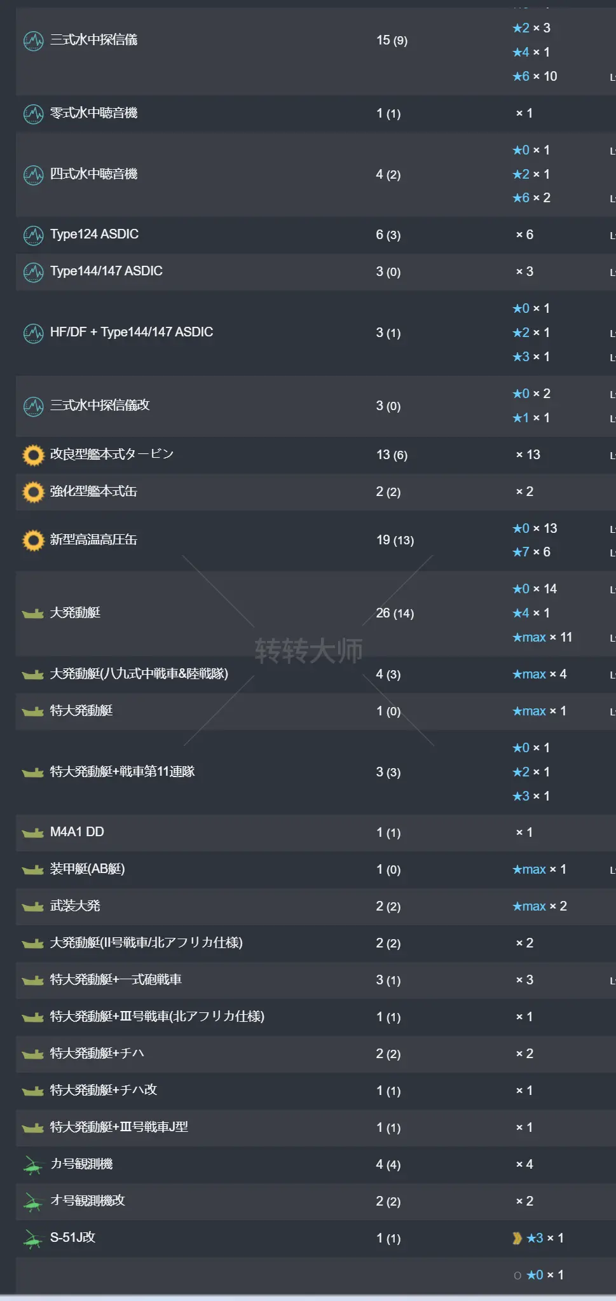Select the 零式水中聴音機 equipment name
616x1301 pixels.
(x=94, y=113)
